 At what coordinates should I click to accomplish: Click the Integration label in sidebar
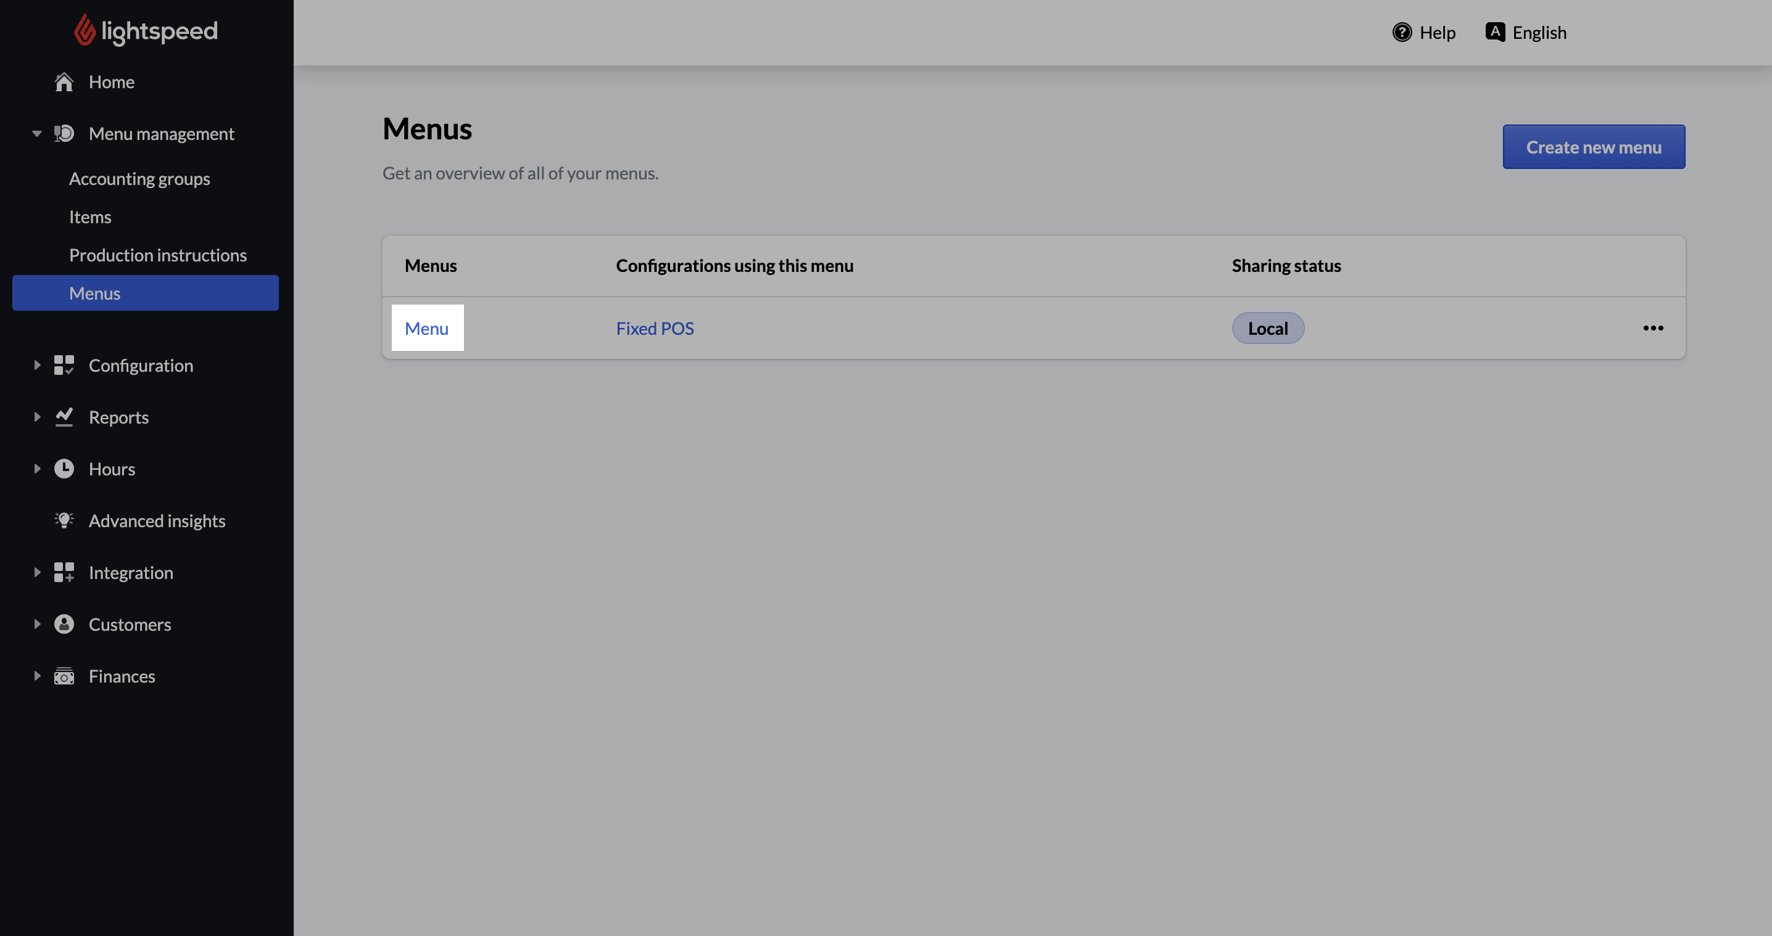click(x=131, y=572)
